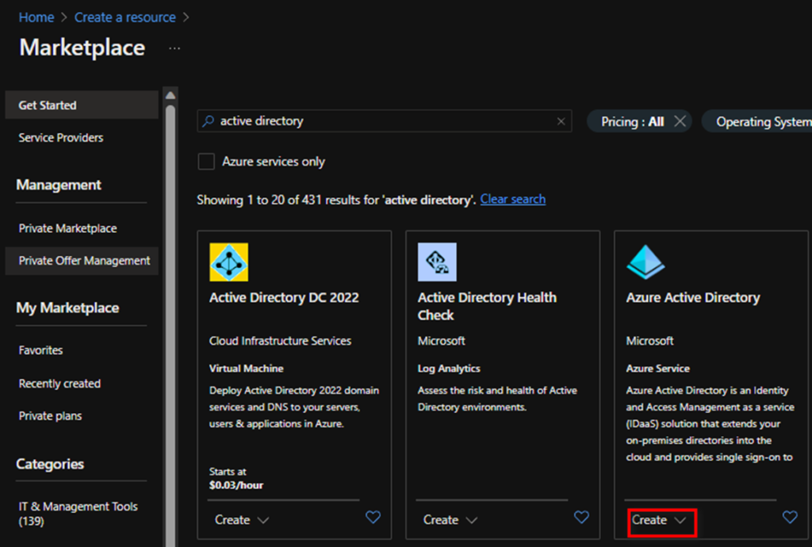812x547 pixels.
Task: Favorite Azure Active Directory with heart icon
Action: click(x=790, y=517)
